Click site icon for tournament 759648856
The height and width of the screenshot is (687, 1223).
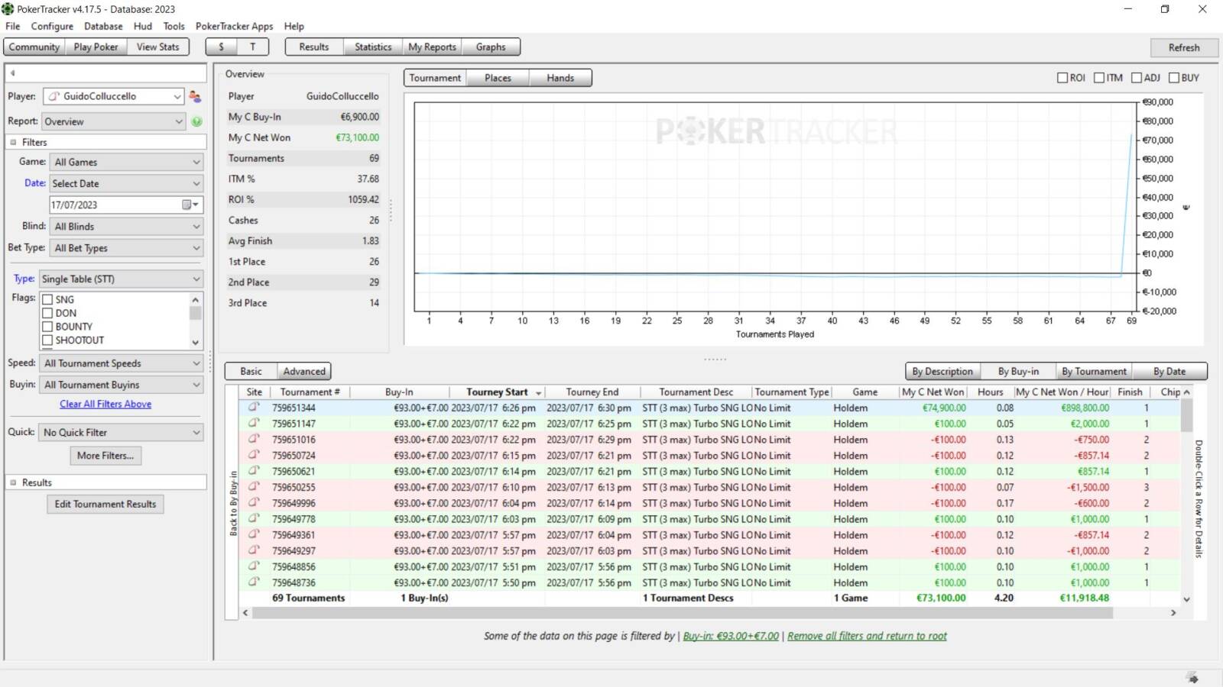click(x=254, y=566)
